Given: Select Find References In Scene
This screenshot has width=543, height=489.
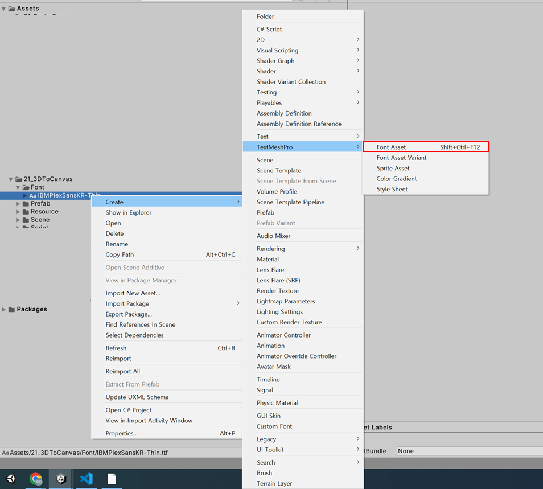Looking at the screenshot, I should (167, 324).
